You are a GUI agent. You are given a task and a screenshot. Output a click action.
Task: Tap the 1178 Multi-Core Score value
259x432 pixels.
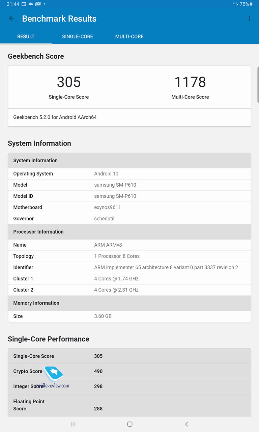190,82
